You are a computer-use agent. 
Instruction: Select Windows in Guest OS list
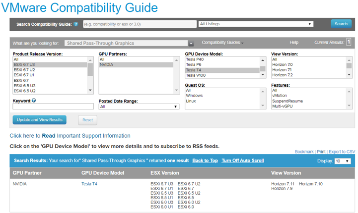pyautogui.click(x=222, y=96)
